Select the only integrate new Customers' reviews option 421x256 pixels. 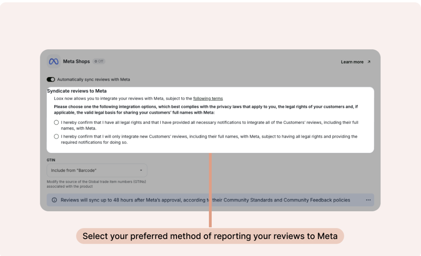tap(56, 136)
